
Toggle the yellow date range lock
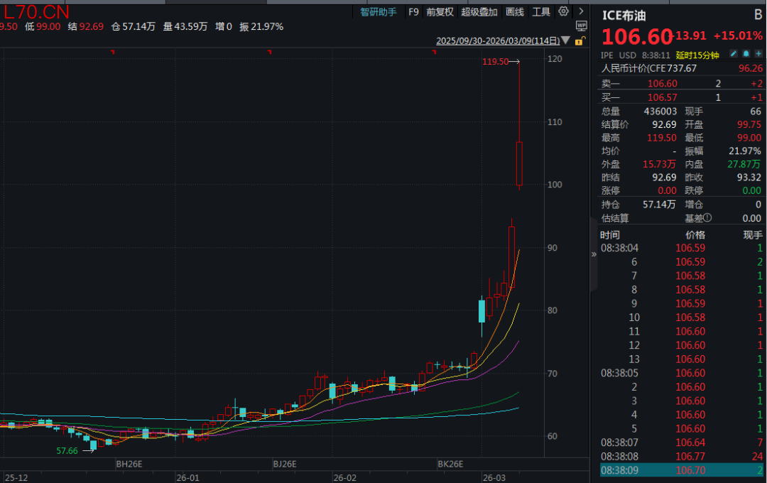(x=580, y=41)
